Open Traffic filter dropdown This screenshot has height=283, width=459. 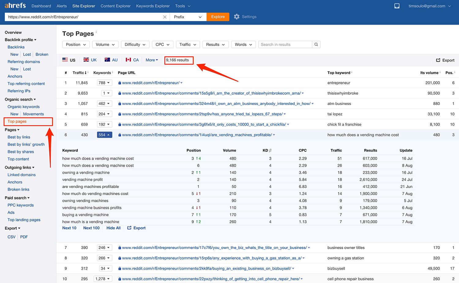coord(188,45)
